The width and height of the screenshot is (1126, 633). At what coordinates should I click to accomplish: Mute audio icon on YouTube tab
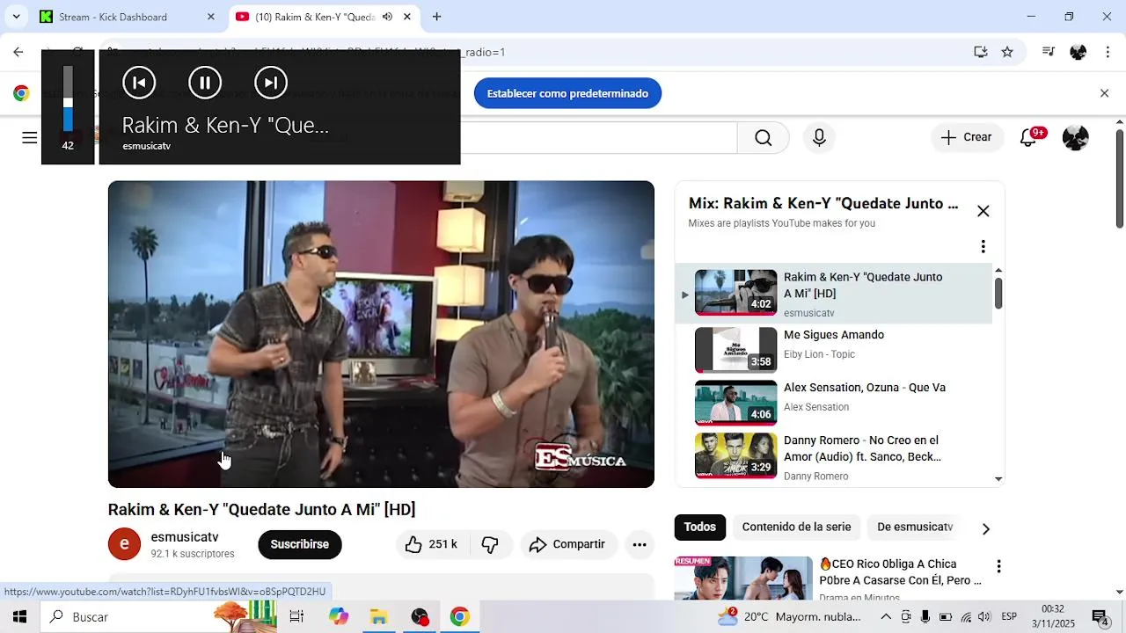pyautogui.click(x=387, y=17)
